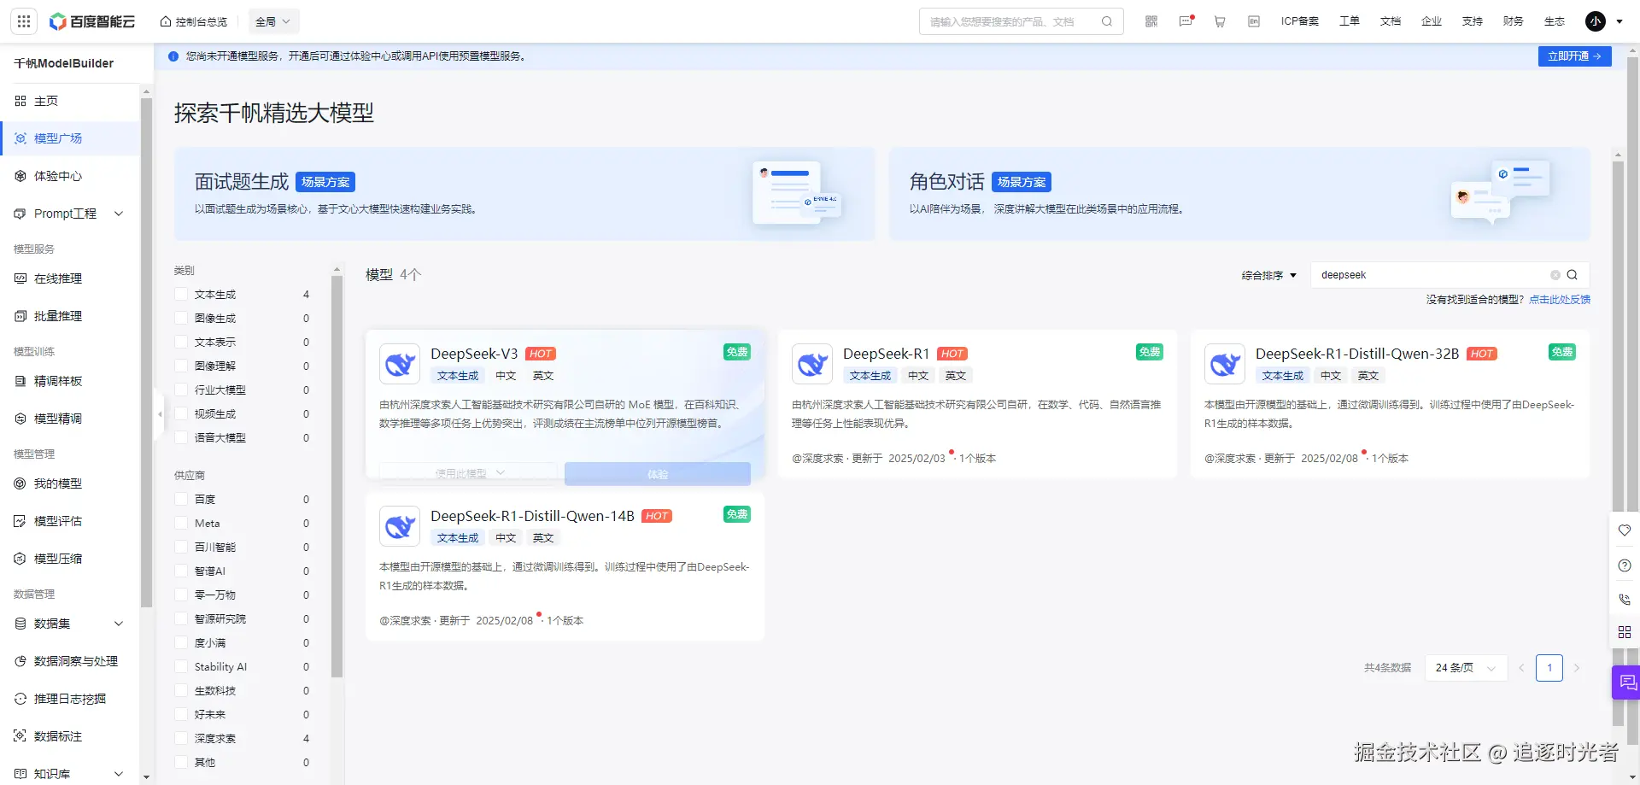
Task: Click the left sidebar scrollbar
Action: point(146,352)
